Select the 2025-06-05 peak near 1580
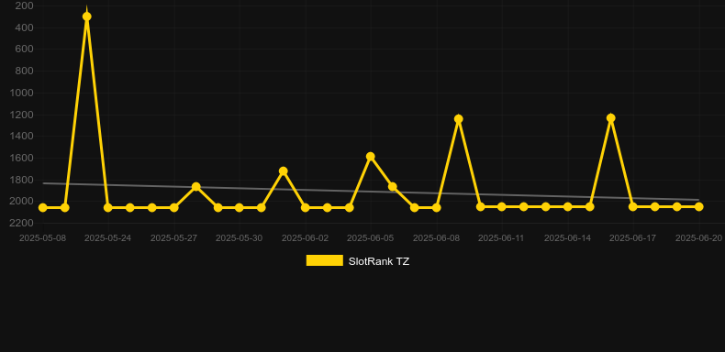This screenshot has height=352, width=725. pyautogui.click(x=371, y=157)
